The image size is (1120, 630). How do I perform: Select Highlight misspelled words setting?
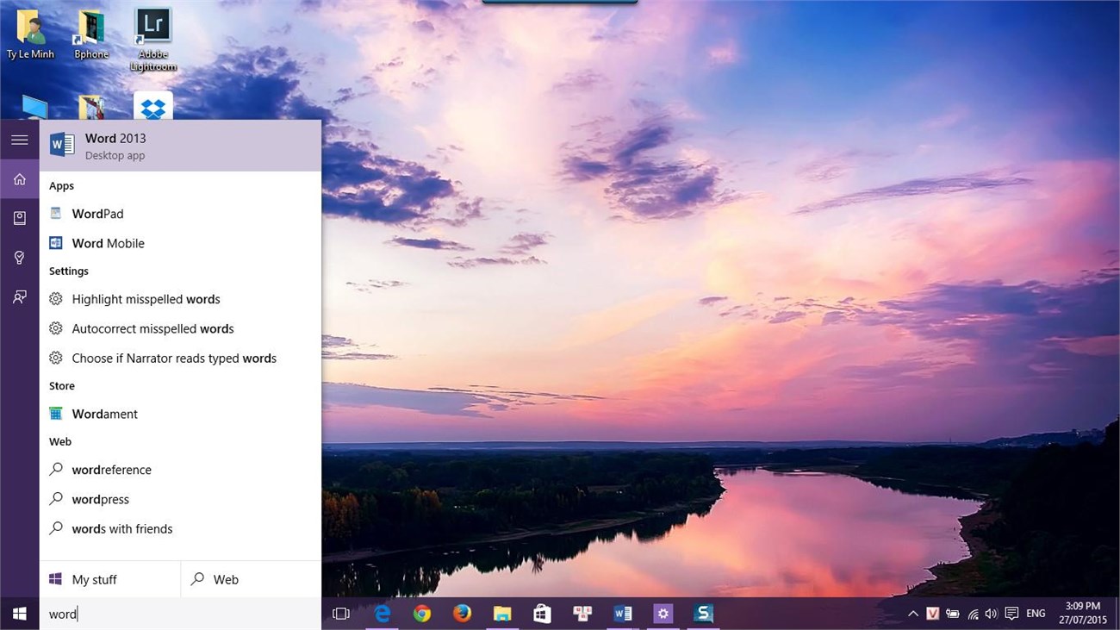pyautogui.click(x=146, y=299)
